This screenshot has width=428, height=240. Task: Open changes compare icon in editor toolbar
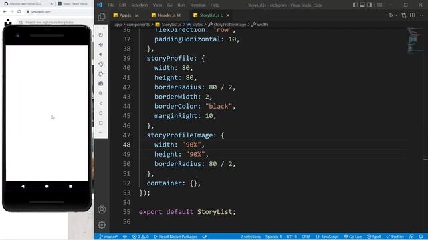pos(404,15)
